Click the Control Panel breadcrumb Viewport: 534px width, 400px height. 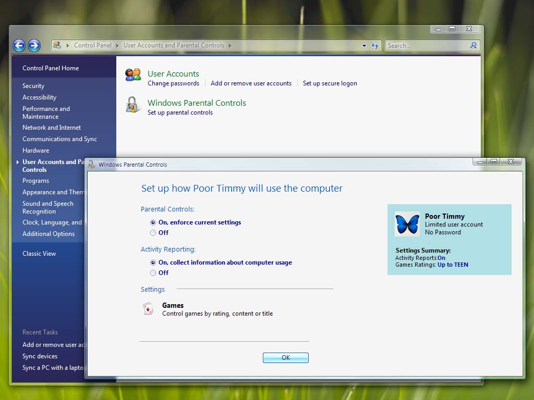93,45
